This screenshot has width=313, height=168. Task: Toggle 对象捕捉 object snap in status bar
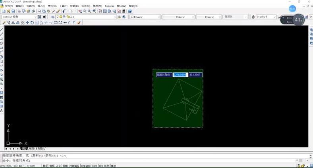click(x=74, y=166)
